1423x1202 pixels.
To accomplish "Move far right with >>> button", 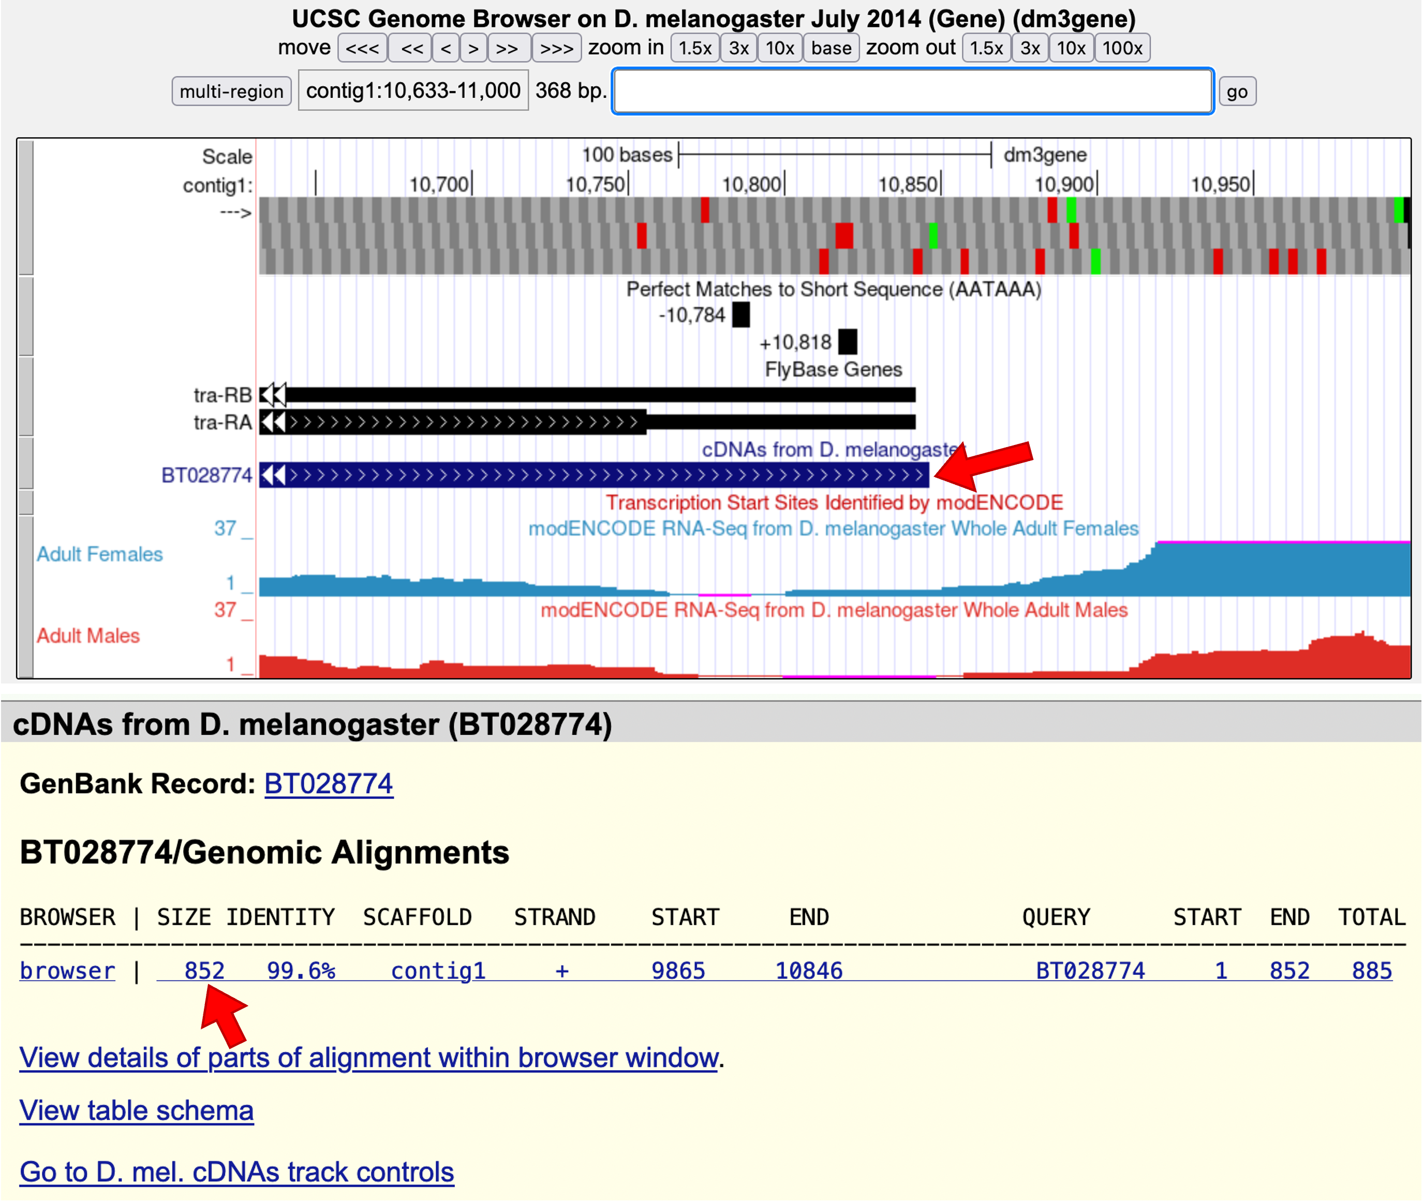I will point(556,48).
